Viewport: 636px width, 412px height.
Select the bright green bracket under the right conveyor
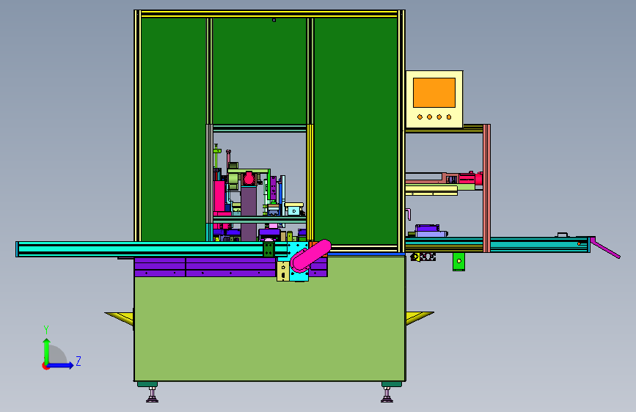458,262
